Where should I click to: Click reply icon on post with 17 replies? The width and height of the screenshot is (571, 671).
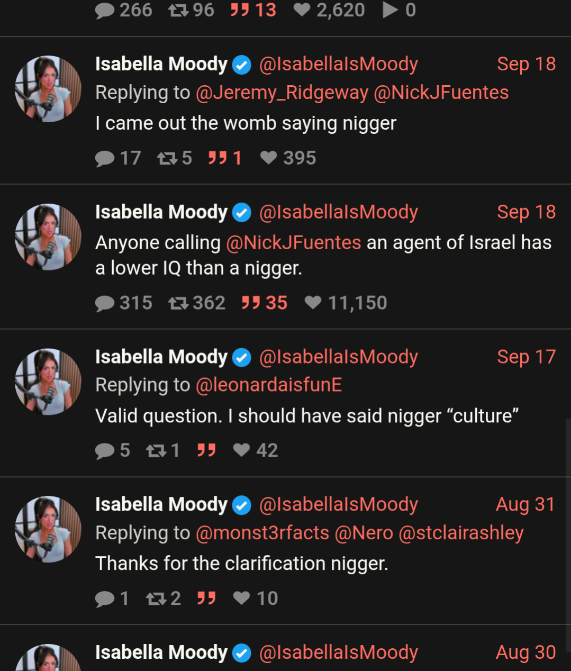coord(105,158)
